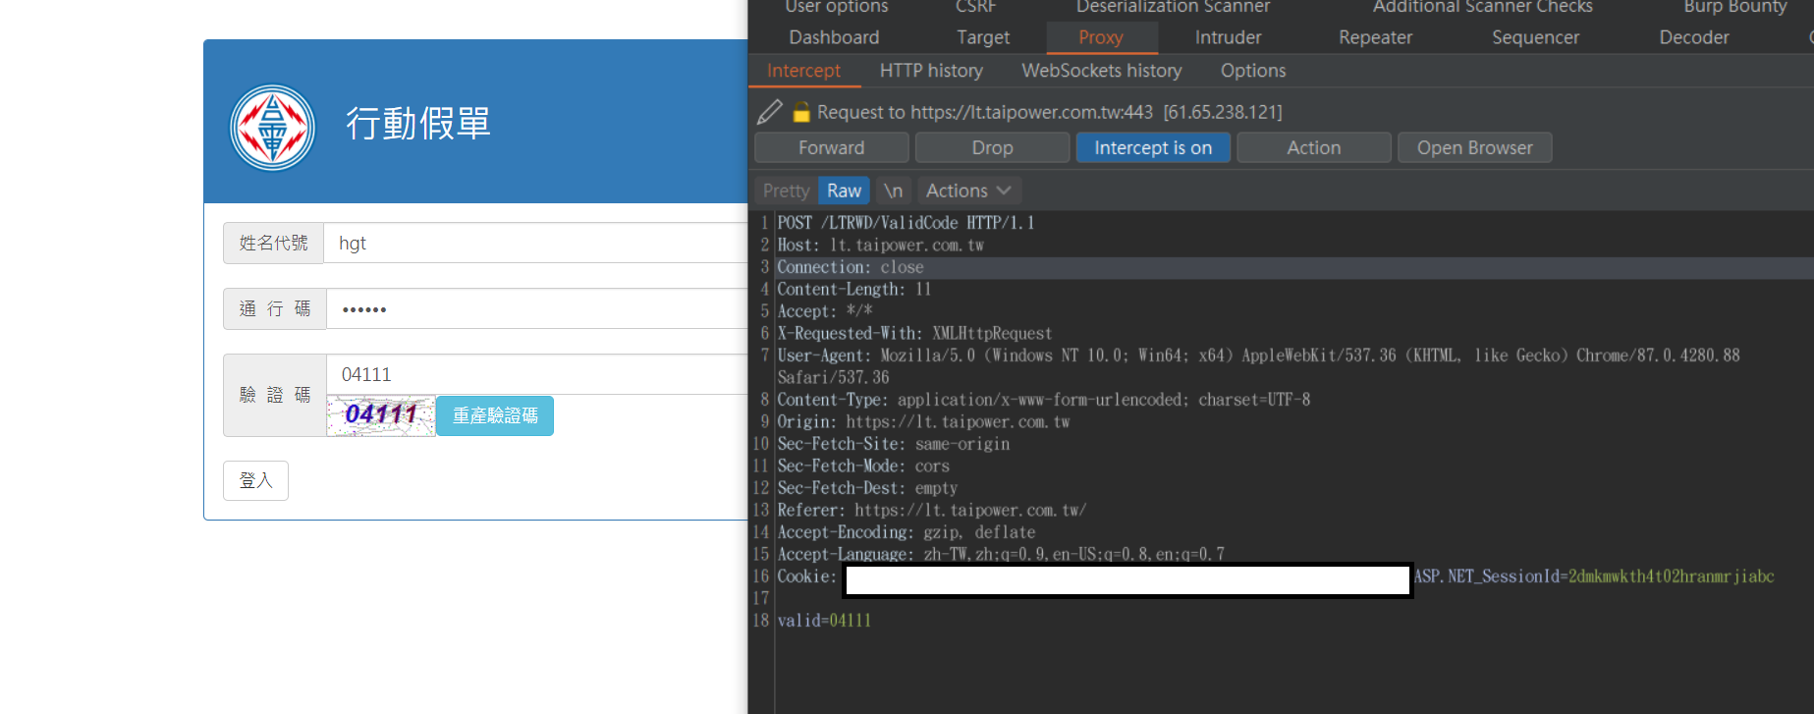Viewport: 1814px width, 714px height.
Task: Switch to the Target tab
Action: (983, 37)
